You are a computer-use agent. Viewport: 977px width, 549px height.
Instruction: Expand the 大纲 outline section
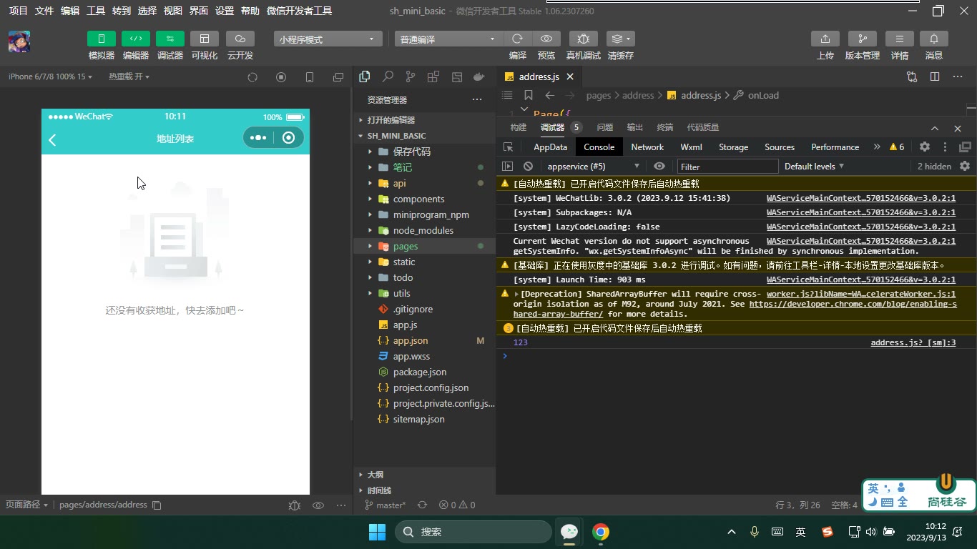pos(426,475)
